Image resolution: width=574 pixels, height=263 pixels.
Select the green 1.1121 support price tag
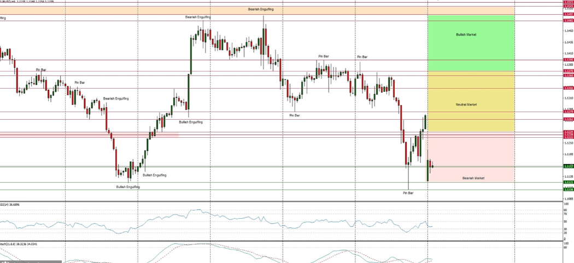coord(568,182)
